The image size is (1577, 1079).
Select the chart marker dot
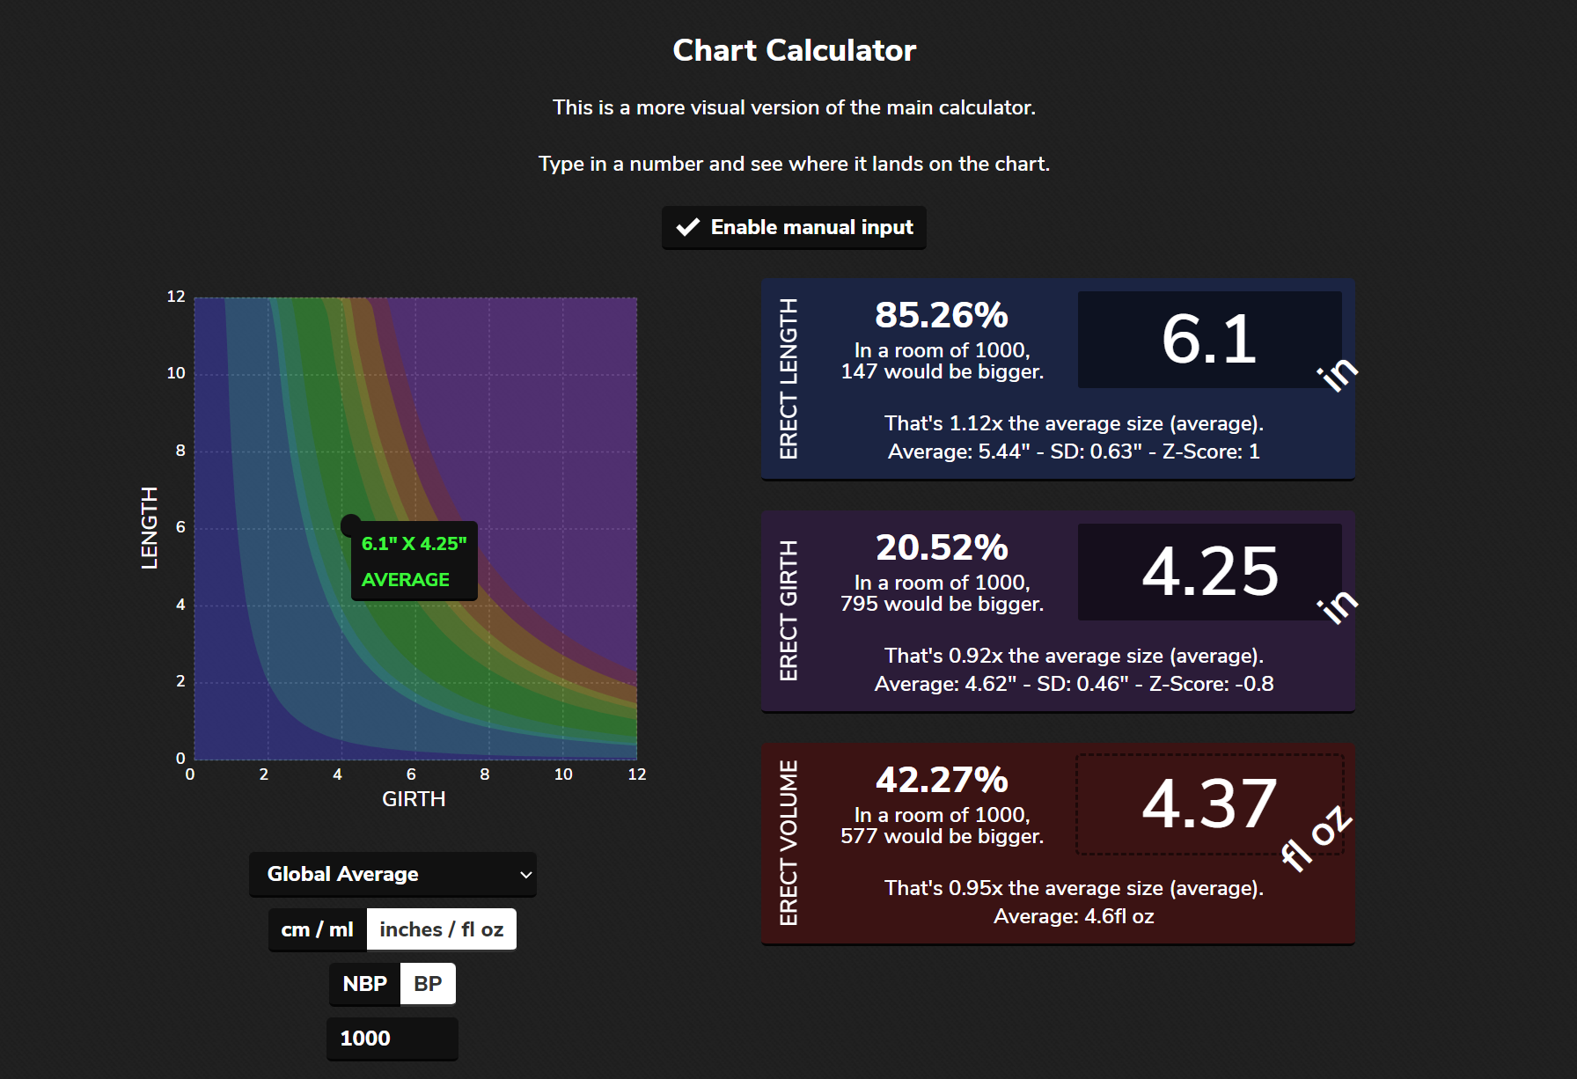351,525
